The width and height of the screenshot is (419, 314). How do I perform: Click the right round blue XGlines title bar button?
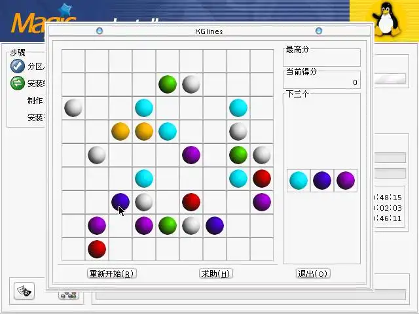pos(319,31)
